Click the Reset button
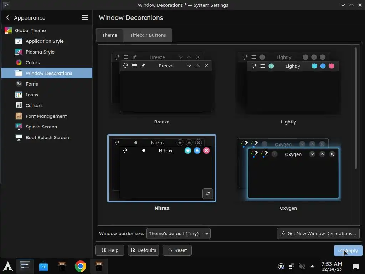Image resolution: width=365 pixels, height=274 pixels. [177, 250]
